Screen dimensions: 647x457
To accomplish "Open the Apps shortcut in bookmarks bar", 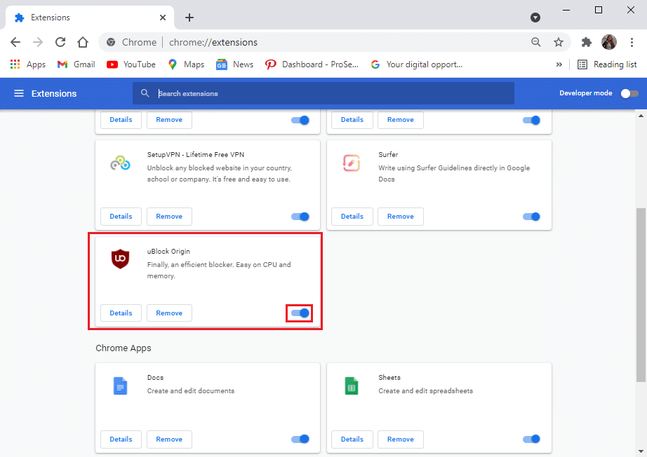I will pyautogui.click(x=28, y=64).
